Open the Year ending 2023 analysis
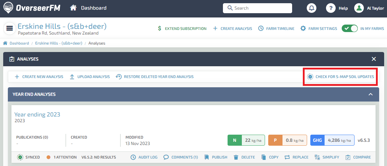The height and width of the screenshot is (166, 387). coord(37,114)
